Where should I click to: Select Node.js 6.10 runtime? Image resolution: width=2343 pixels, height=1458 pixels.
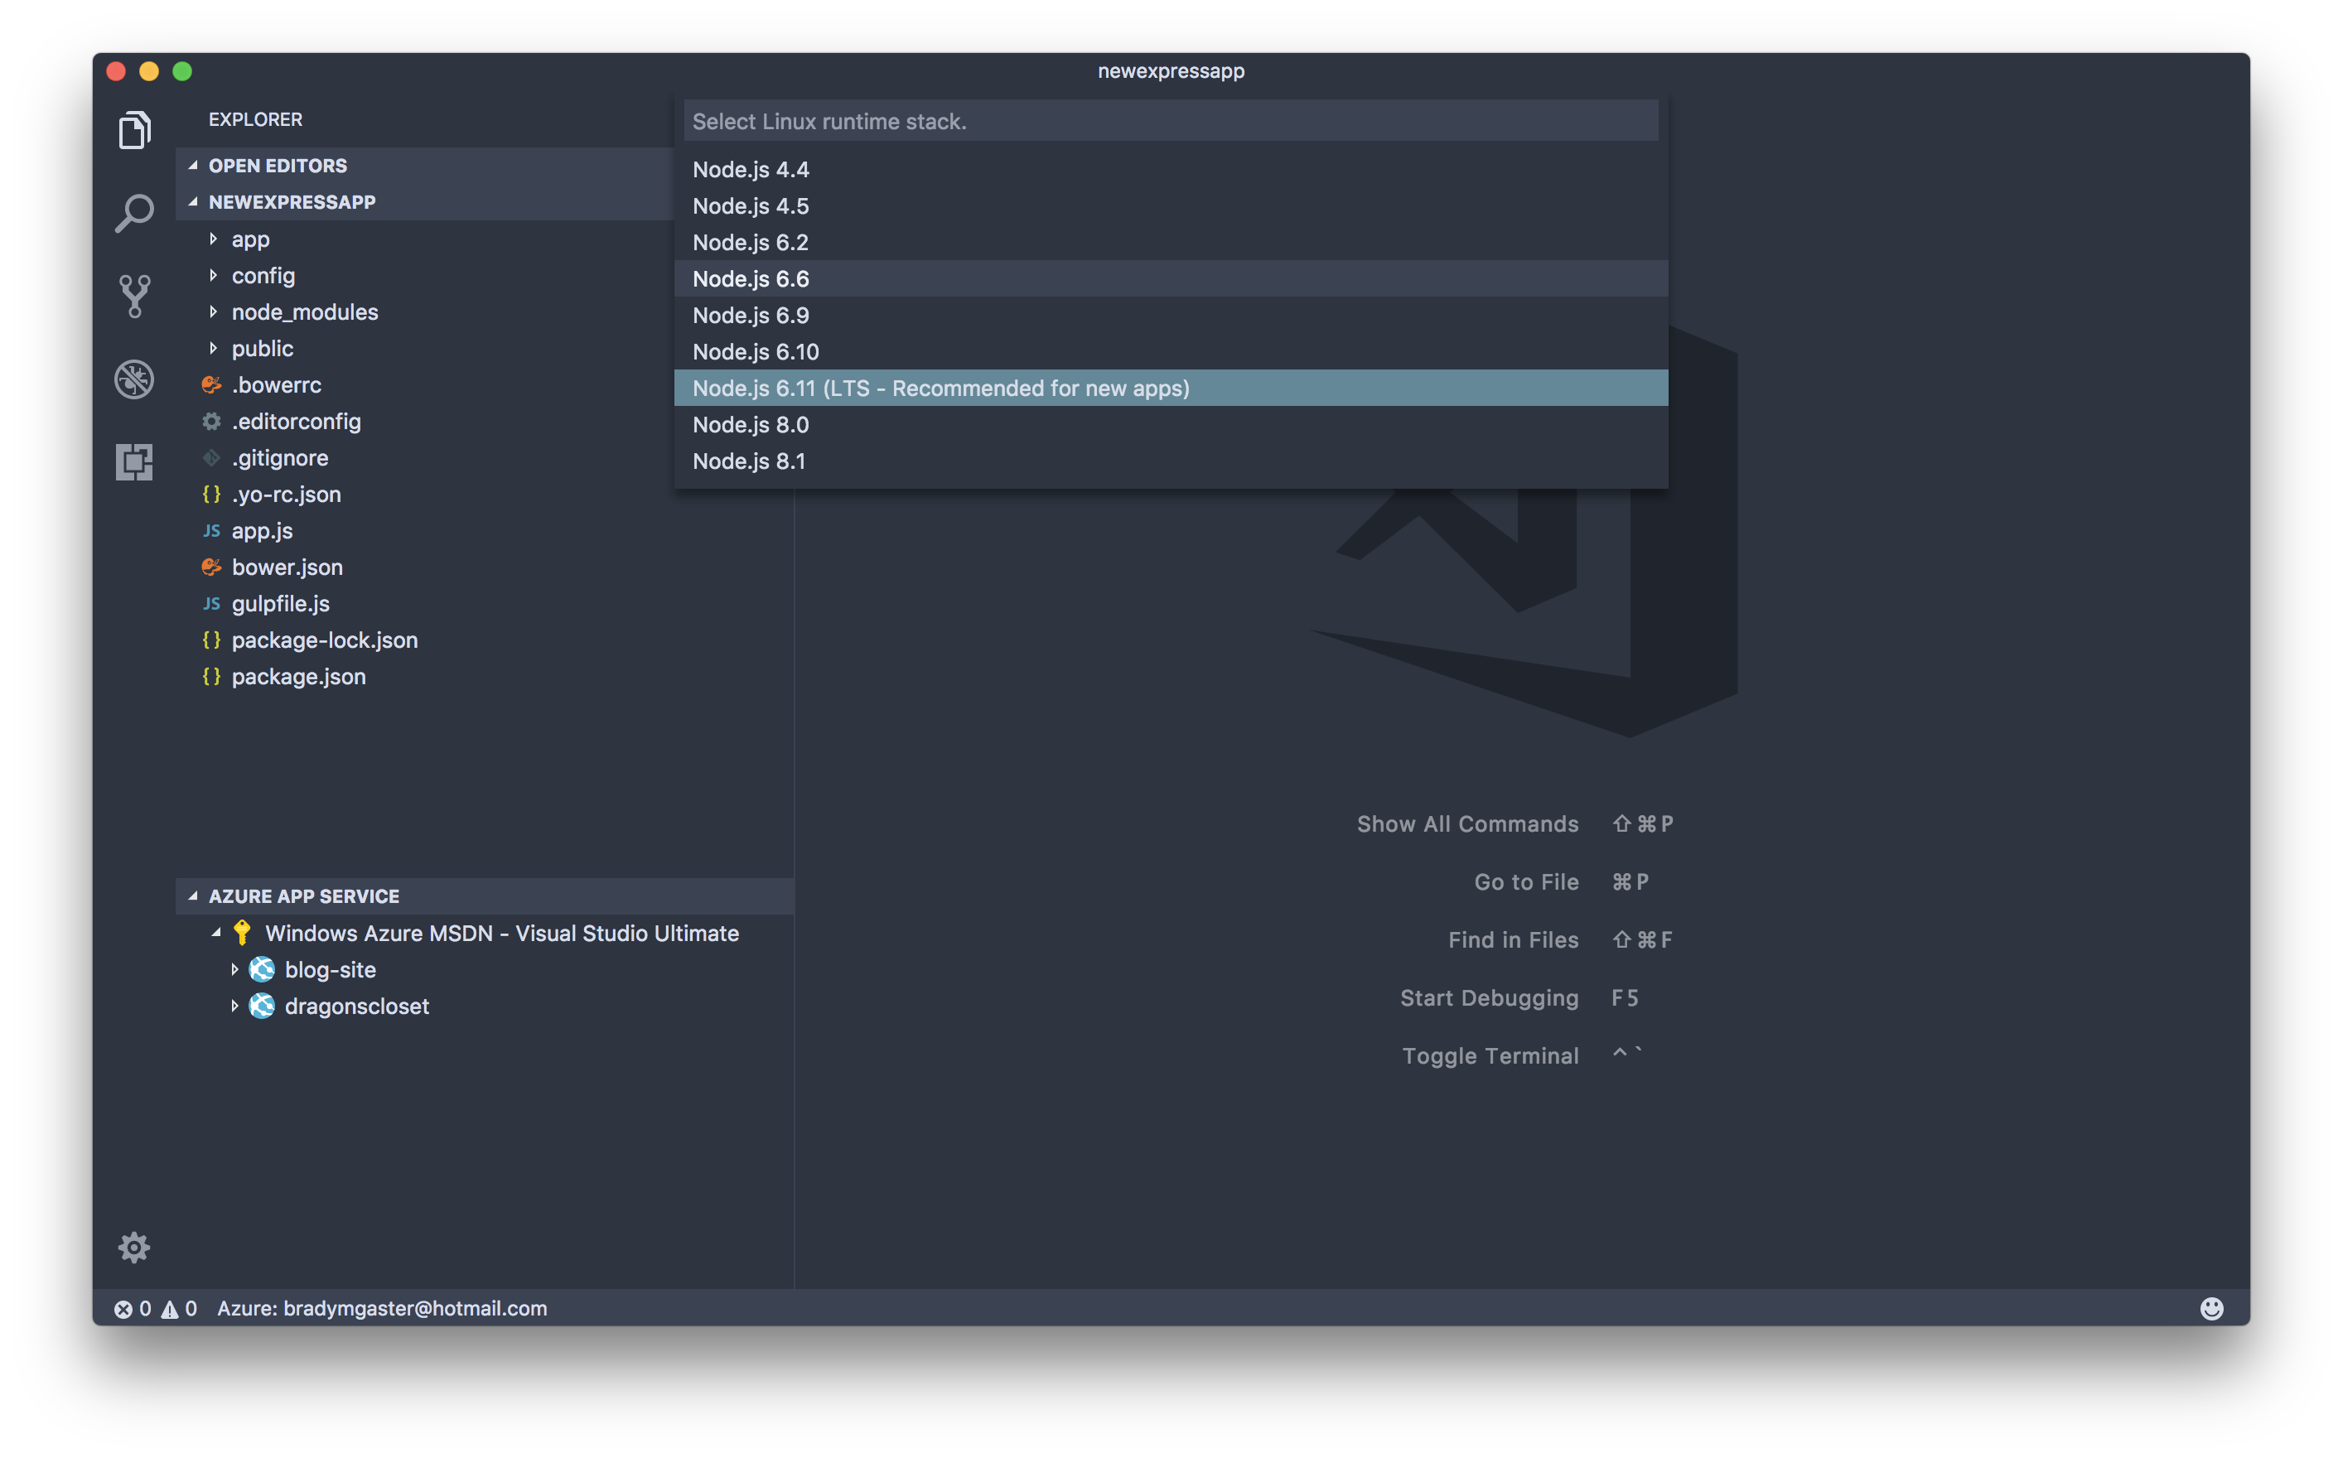(x=1171, y=352)
